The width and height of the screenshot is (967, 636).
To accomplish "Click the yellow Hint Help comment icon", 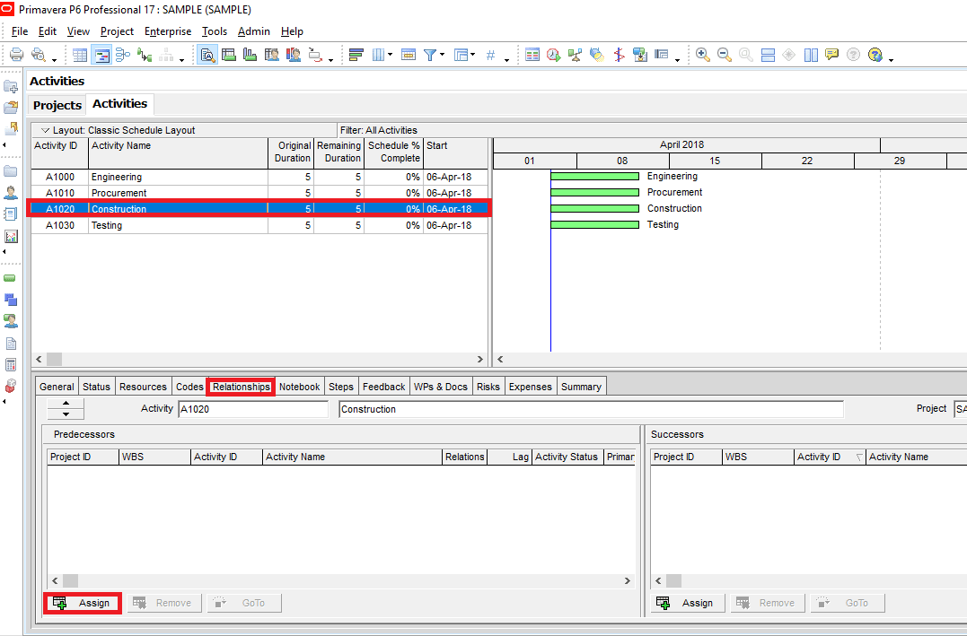I will click(832, 55).
